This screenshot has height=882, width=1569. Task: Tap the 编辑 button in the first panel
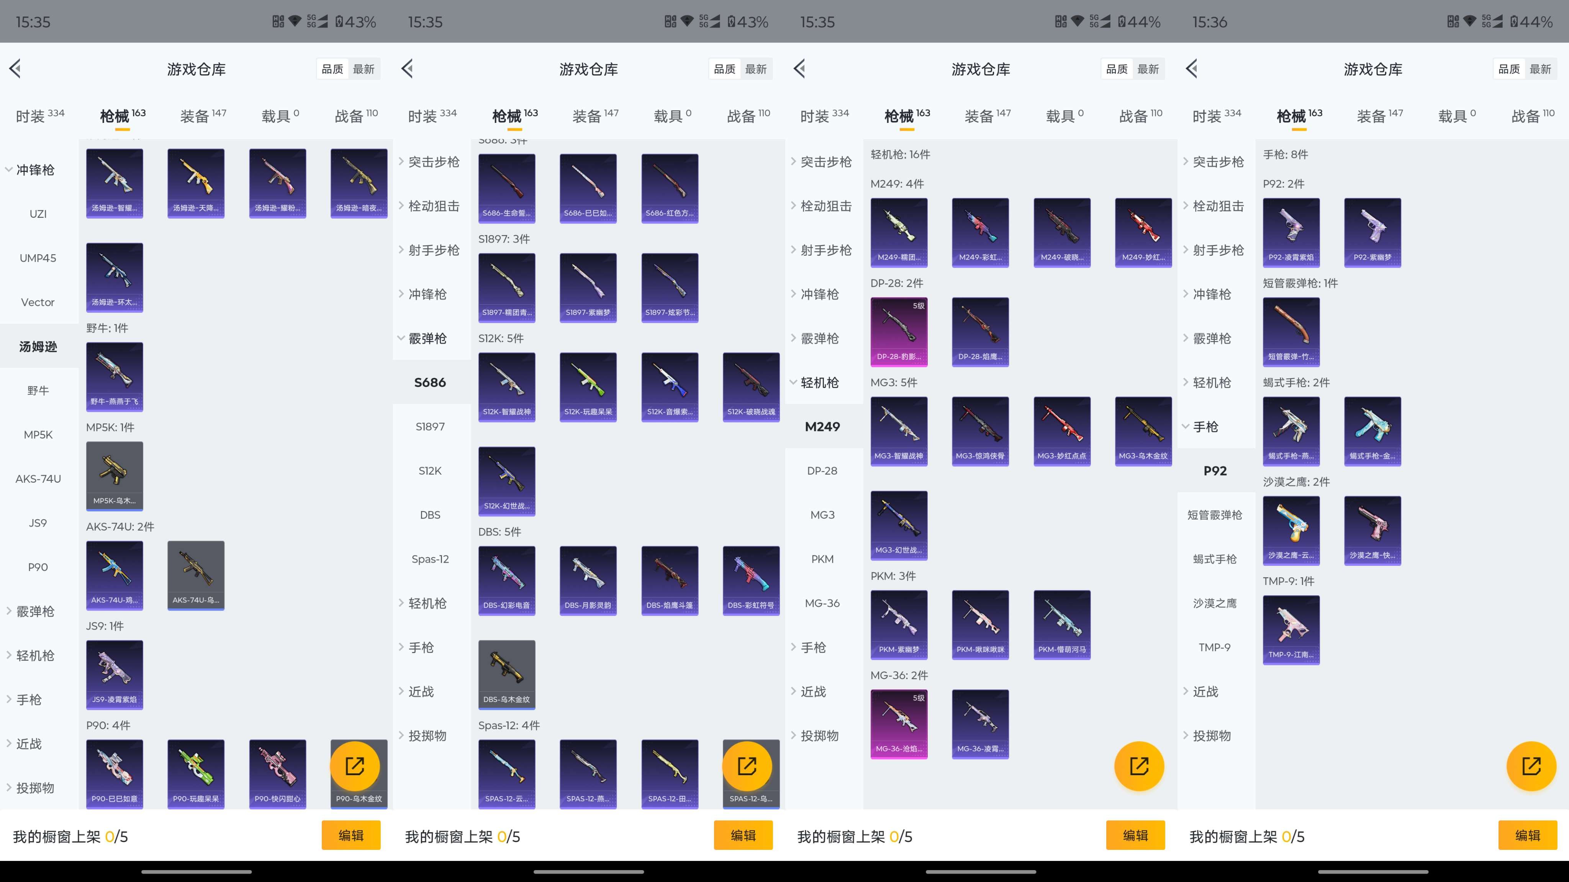pos(351,836)
